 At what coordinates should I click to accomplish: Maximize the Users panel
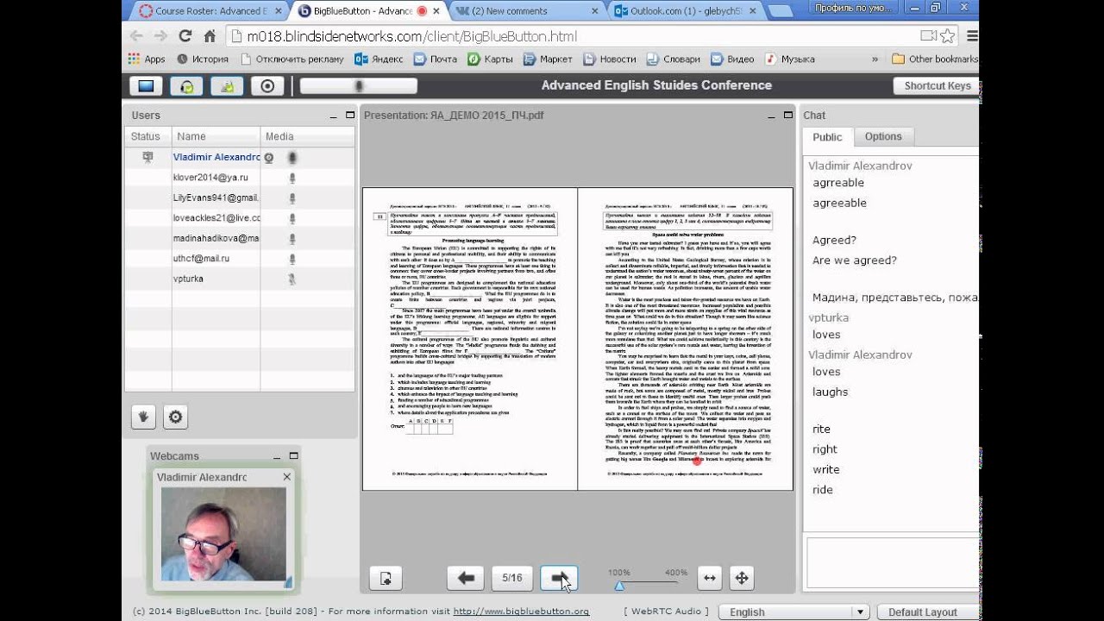(350, 115)
